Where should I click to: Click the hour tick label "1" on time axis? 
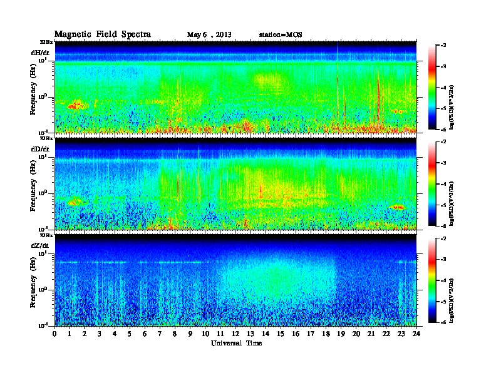[70, 334]
